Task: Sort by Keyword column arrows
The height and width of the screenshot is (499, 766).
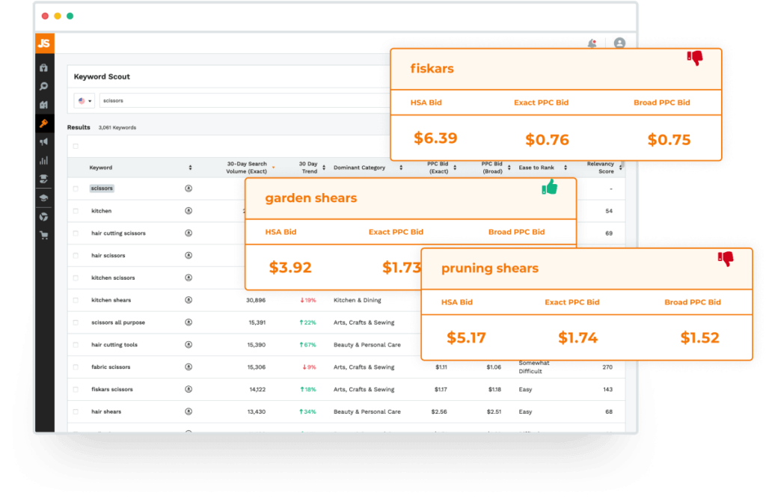Action: [191, 168]
